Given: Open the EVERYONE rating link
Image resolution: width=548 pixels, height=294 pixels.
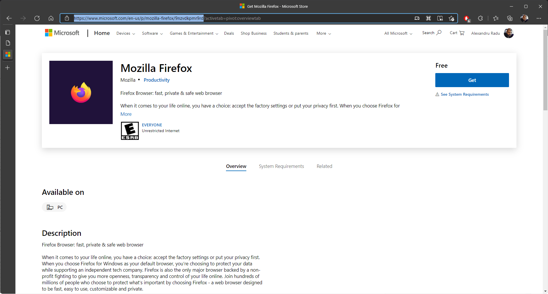Looking at the screenshot, I should tap(152, 125).
